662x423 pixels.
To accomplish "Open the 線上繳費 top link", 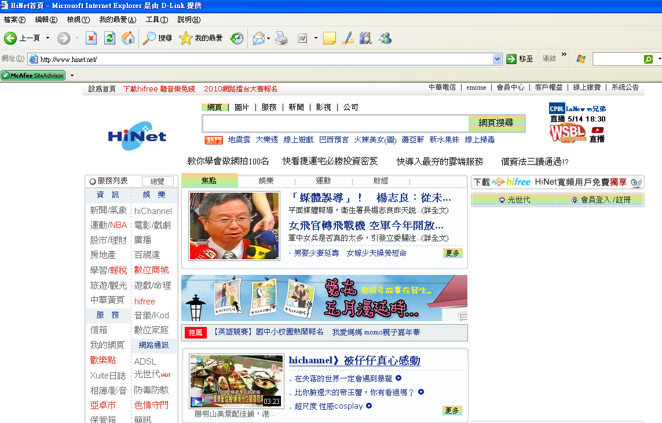I will tap(587, 87).
